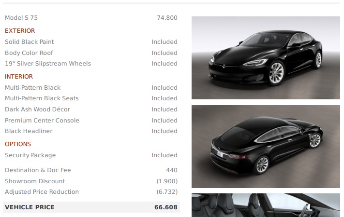This screenshot has width=344, height=217.
Task: Click the Destination & Doc Fee row
Action: tap(91, 170)
